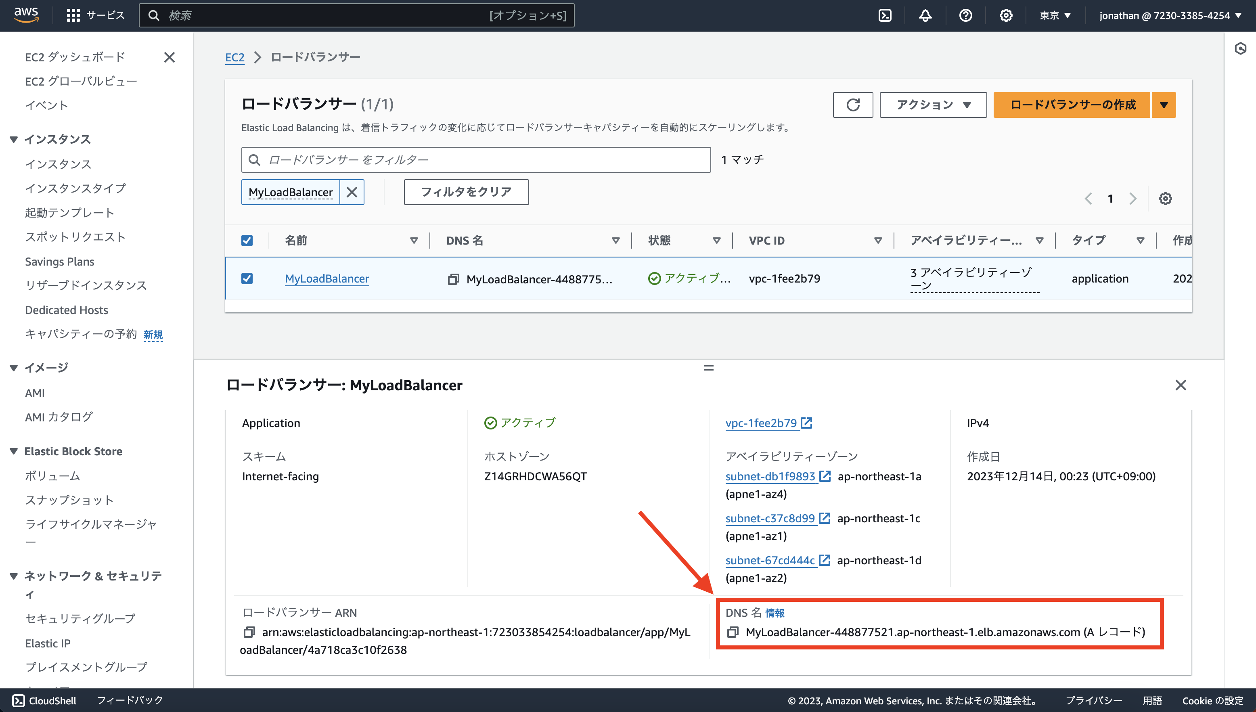Click into the load balancer filter field
This screenshot has height=712, width=1256.
(x=475, y=159)
